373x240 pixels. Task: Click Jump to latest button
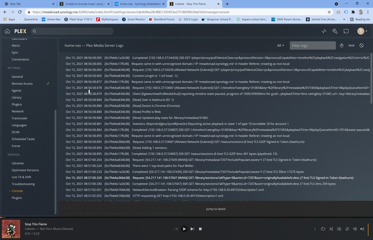pyautogui.click(x=216, y=209)
